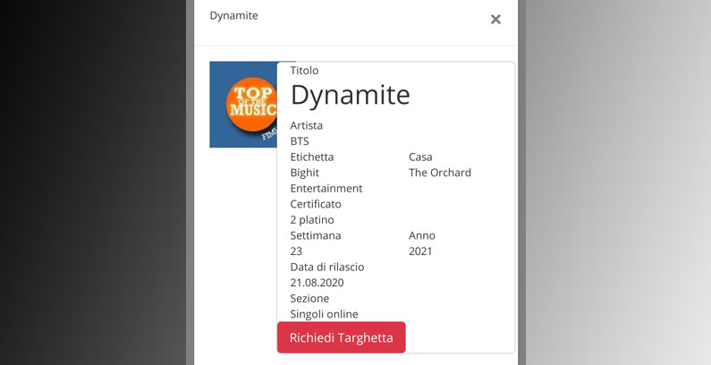The image size is (711, 365).
Task: Click the Data di rilascio label
Action: (327, 267)
